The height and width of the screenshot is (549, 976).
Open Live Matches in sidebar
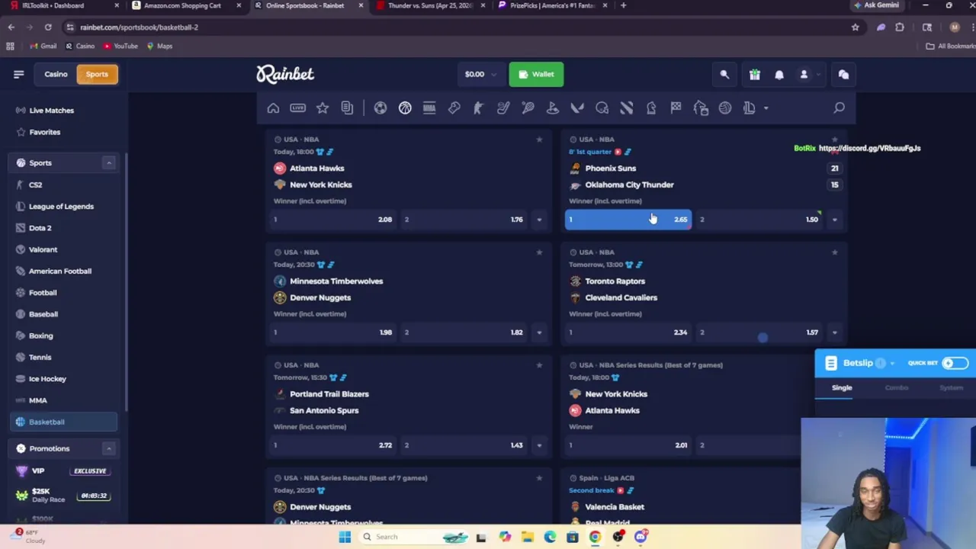(x=51, y=111)
